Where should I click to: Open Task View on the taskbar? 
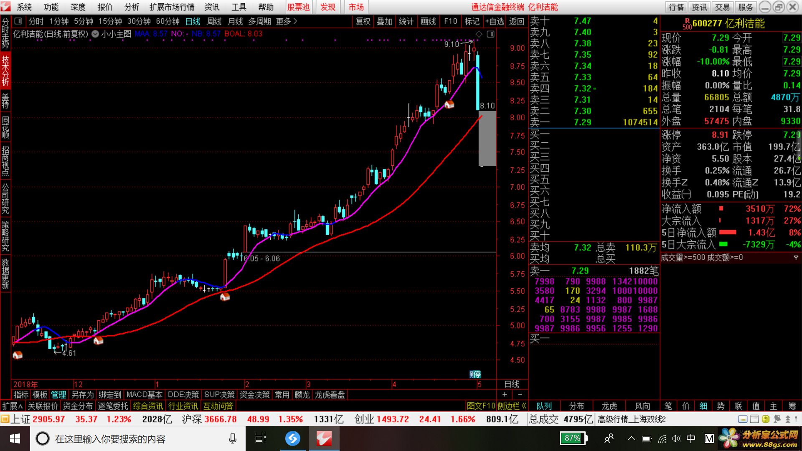(x=261, y=438)
